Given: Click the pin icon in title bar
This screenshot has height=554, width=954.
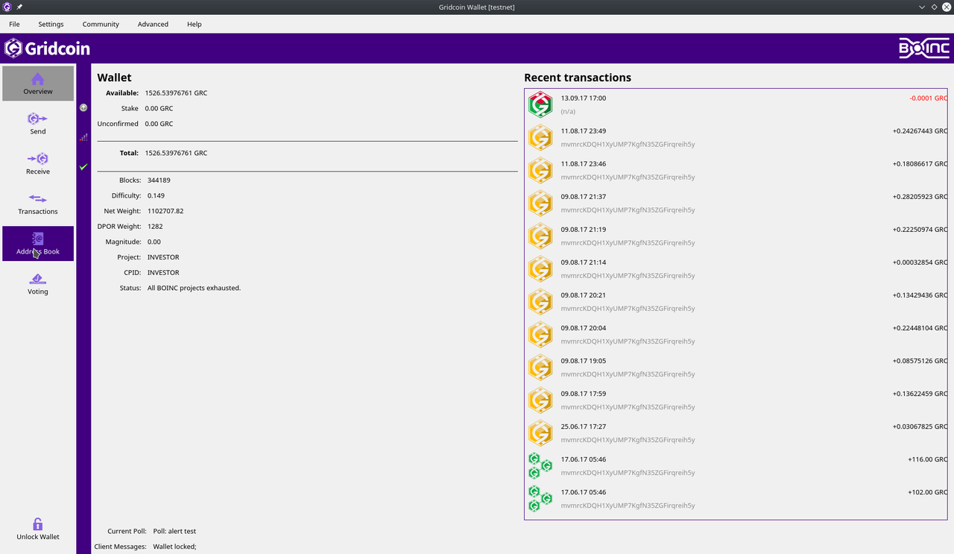Looking at the screenshot, I should tap(19, 7).
